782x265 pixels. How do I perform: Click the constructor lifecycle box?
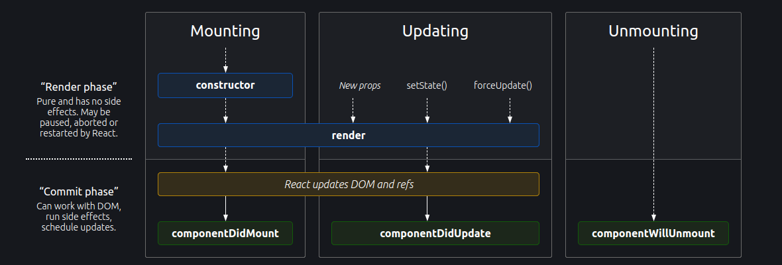[225, 85]
